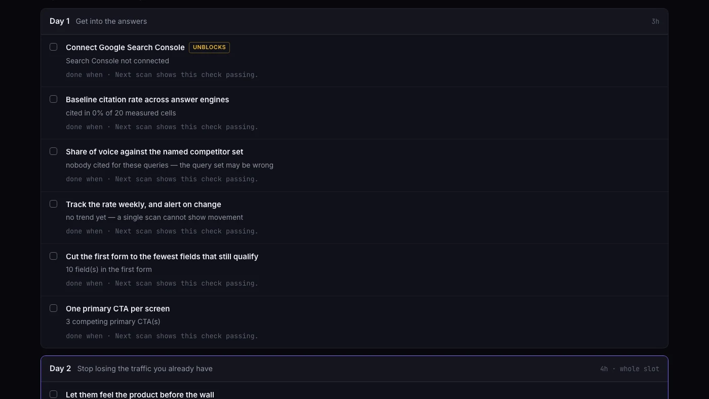Select "10 field(s) in the first form"
Image resolution: width=709 pixels, height=399 pixels.
(109, 269)
